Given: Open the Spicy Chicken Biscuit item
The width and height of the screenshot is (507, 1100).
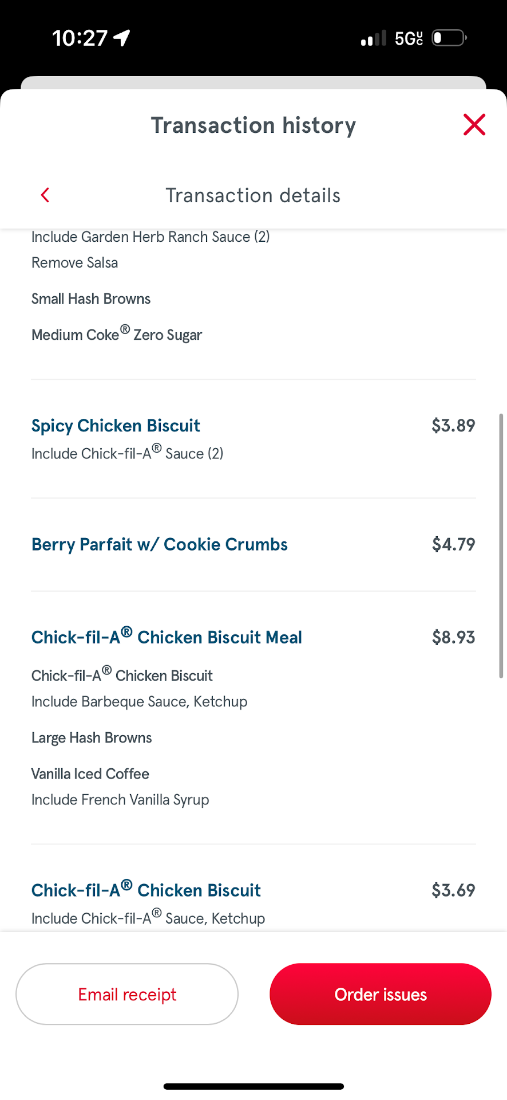Looking at the screenshot, I should (116, 426).
